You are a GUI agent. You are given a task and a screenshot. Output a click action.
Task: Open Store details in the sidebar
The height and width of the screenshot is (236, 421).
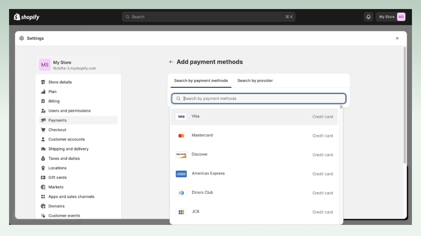point(78,82)
